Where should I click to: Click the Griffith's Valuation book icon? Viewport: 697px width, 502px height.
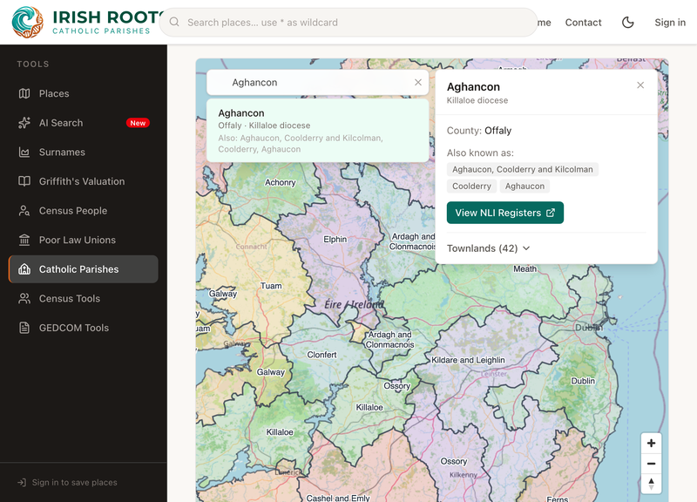point(24,181)
